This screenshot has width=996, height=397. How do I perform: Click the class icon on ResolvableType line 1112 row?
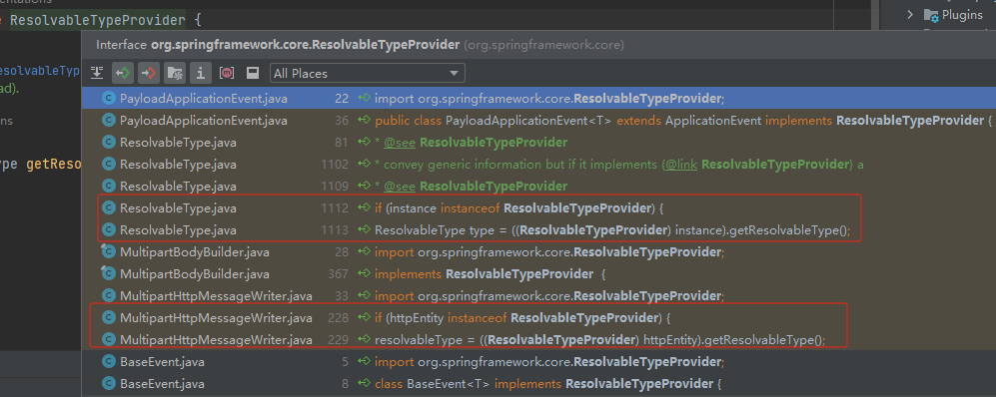pyautogui.click(x=109, y=208)
